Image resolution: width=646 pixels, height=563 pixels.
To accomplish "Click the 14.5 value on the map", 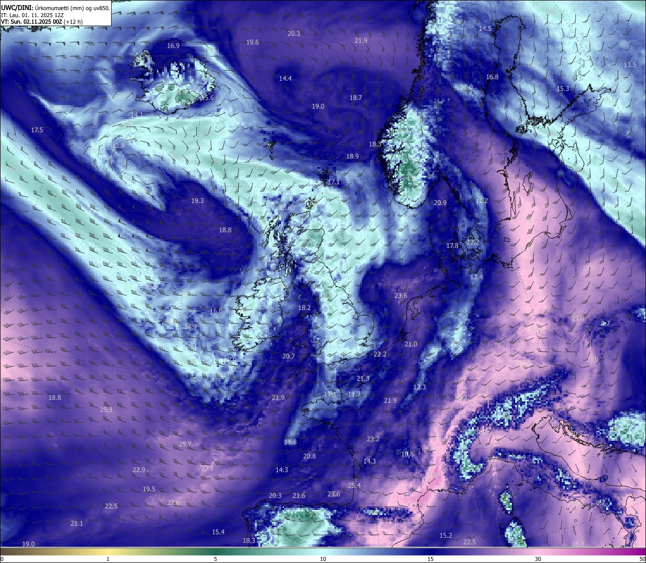I will pos(485,28).
